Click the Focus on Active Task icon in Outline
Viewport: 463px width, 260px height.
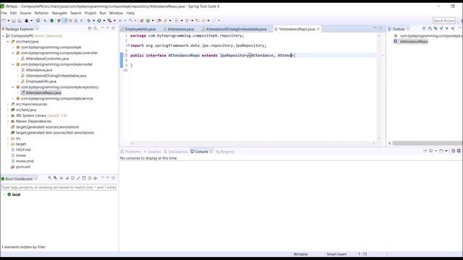424,29
